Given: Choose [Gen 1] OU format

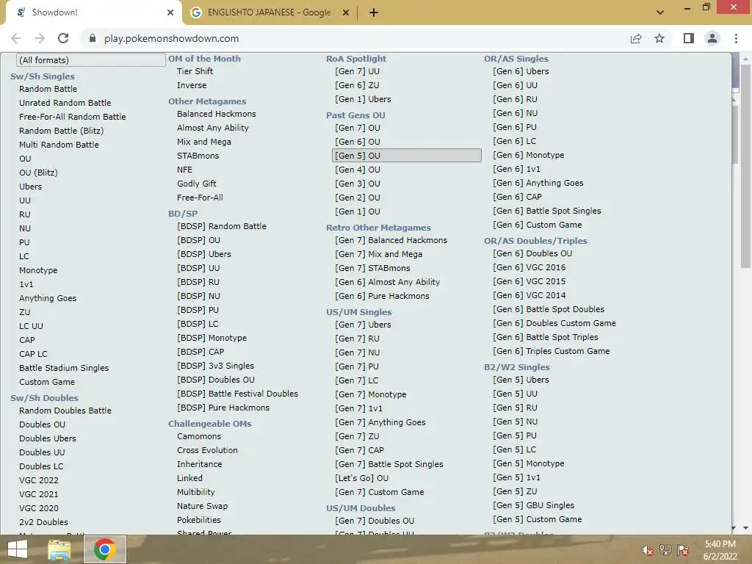Looking at the screenshot, I should [x=358, y=211].
